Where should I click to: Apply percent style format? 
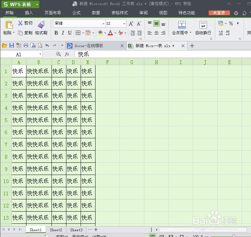pos(231,23)
